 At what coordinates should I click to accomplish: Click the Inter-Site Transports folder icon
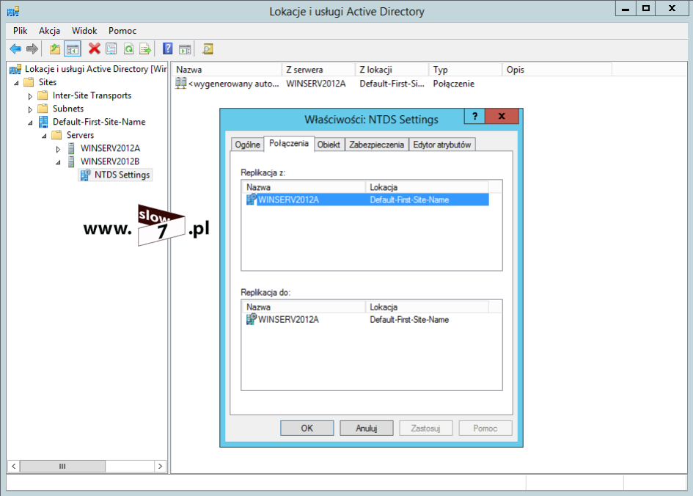43,95
